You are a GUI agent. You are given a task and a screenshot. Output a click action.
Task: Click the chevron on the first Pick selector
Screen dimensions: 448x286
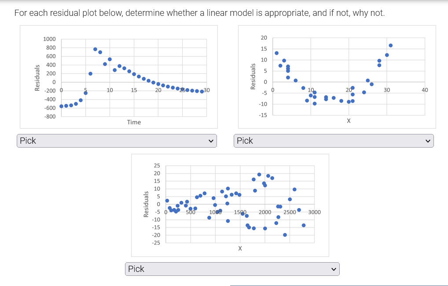(211, 141)
